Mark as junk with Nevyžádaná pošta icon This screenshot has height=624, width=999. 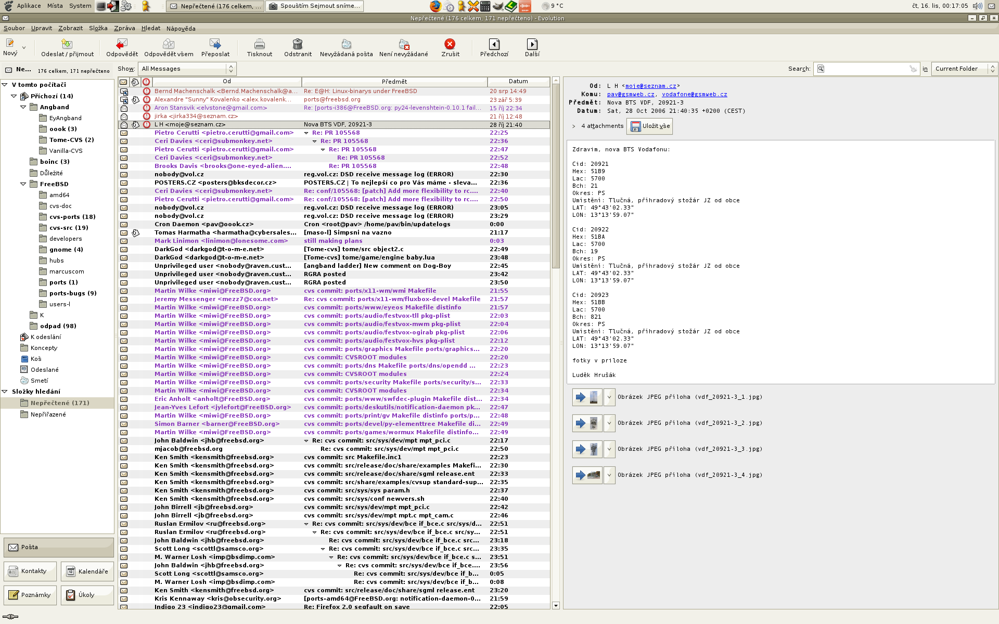[346, 44]
